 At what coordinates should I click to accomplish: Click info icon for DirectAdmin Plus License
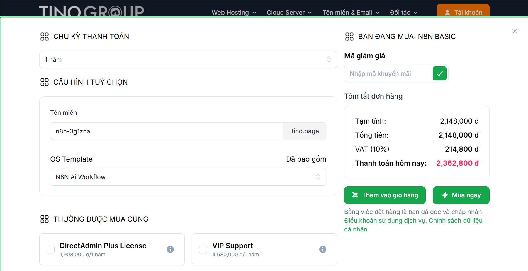pos(170,249)
